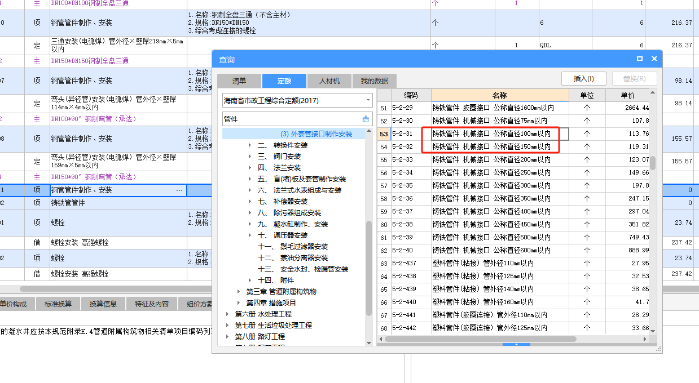Open the 标准换算 bottom tab
Image resolution: width=699 pixels, height=383 pixels.
(58, 304)
